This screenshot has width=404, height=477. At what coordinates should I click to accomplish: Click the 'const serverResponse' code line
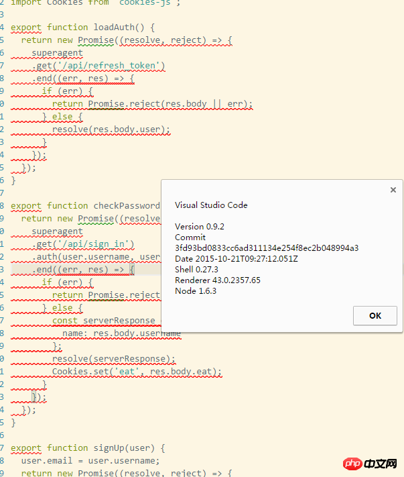(x=104, y=321)
